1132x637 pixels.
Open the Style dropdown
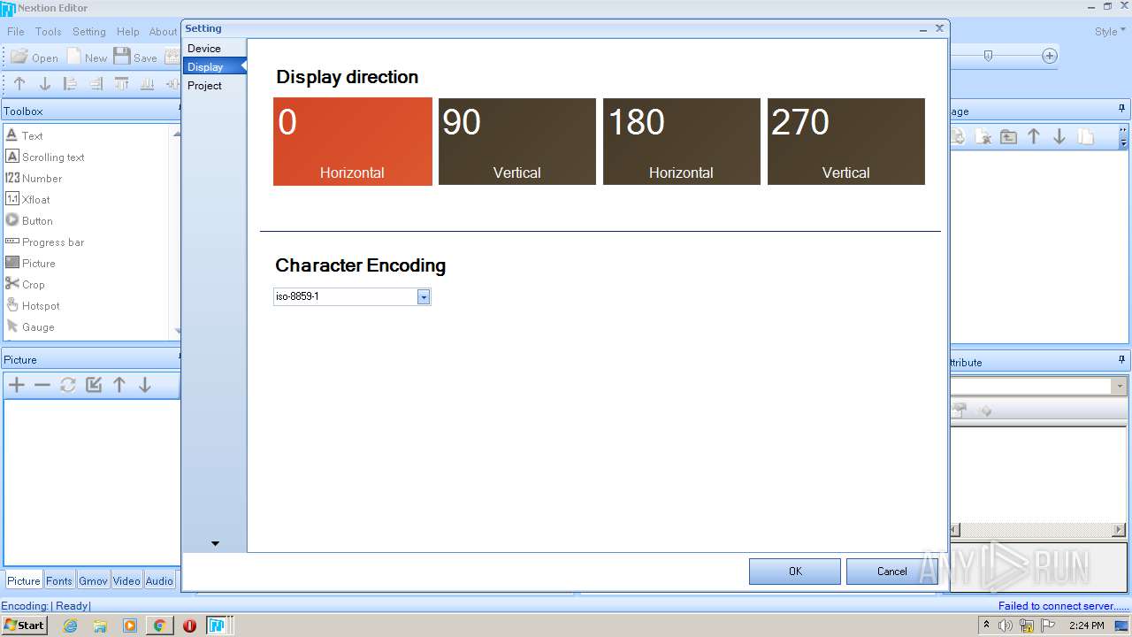coord(1110,31)
